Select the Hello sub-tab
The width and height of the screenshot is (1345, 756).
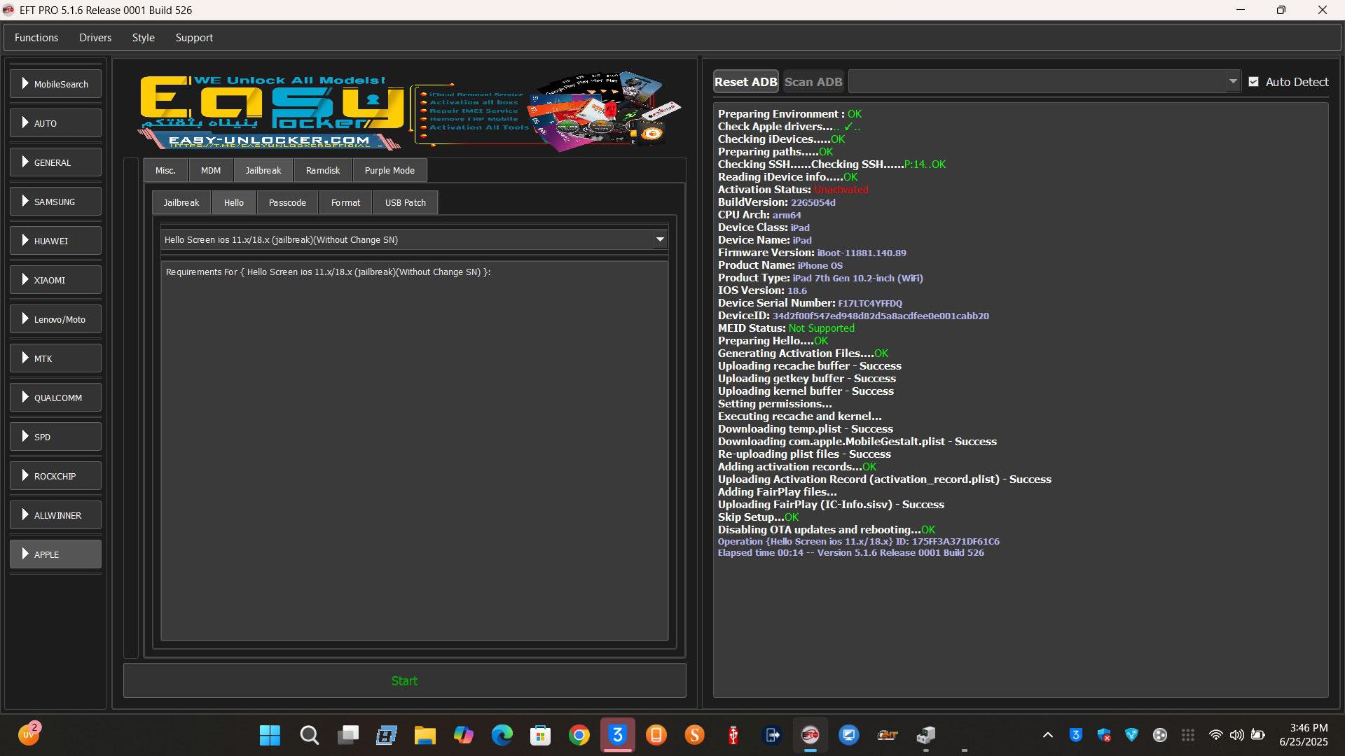pos(234,203)
